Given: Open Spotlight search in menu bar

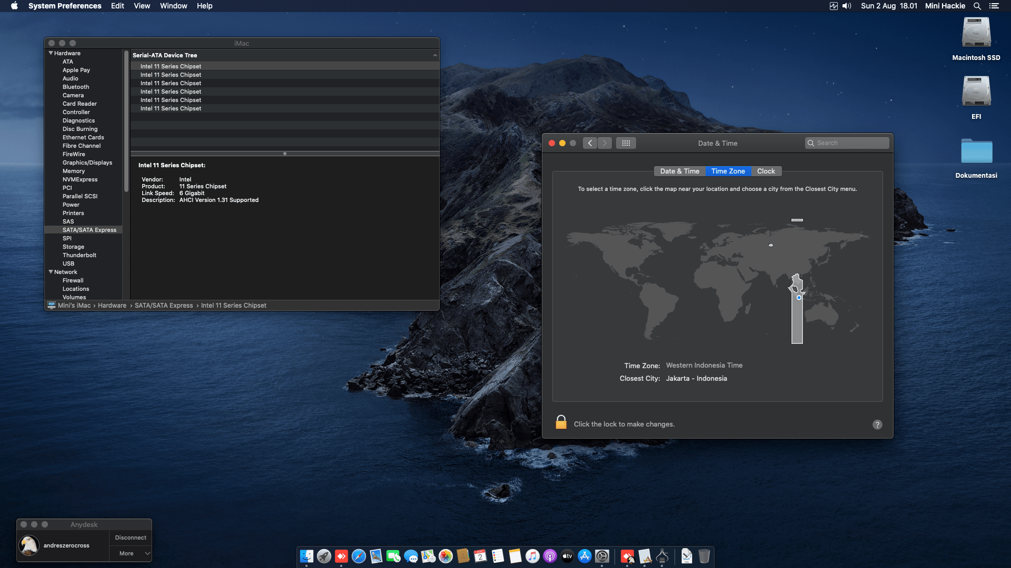Looking at the screenshot, I should pyautogui.click(x=977, y=6).
